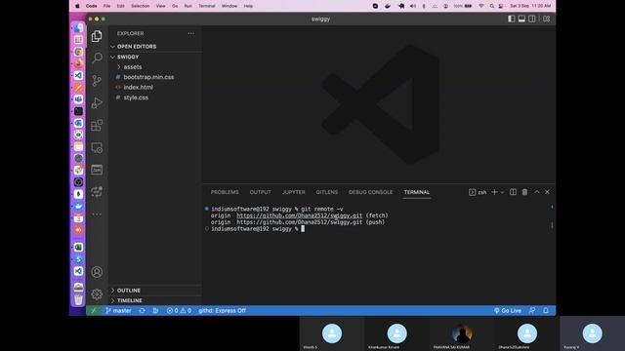Click githd: Express Off status item

[x=222, y=310]
